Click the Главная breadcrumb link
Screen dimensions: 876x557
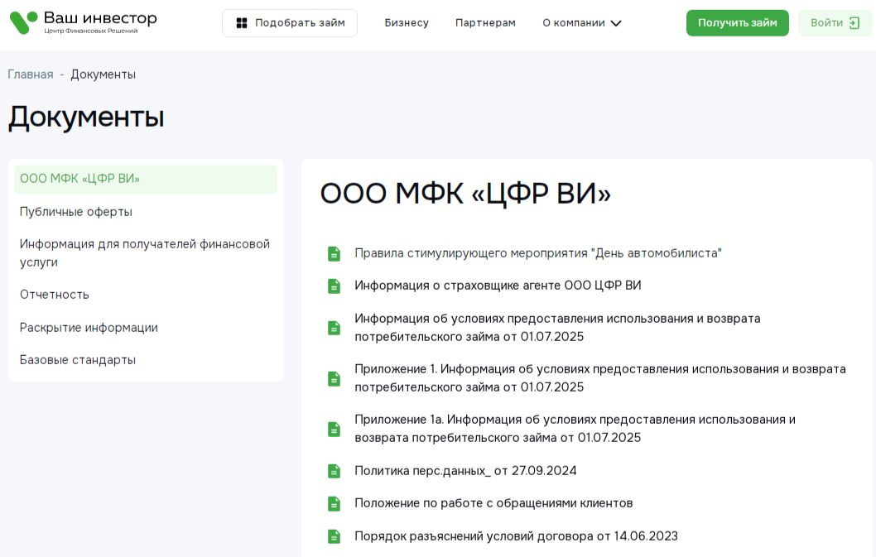point(30,74)
